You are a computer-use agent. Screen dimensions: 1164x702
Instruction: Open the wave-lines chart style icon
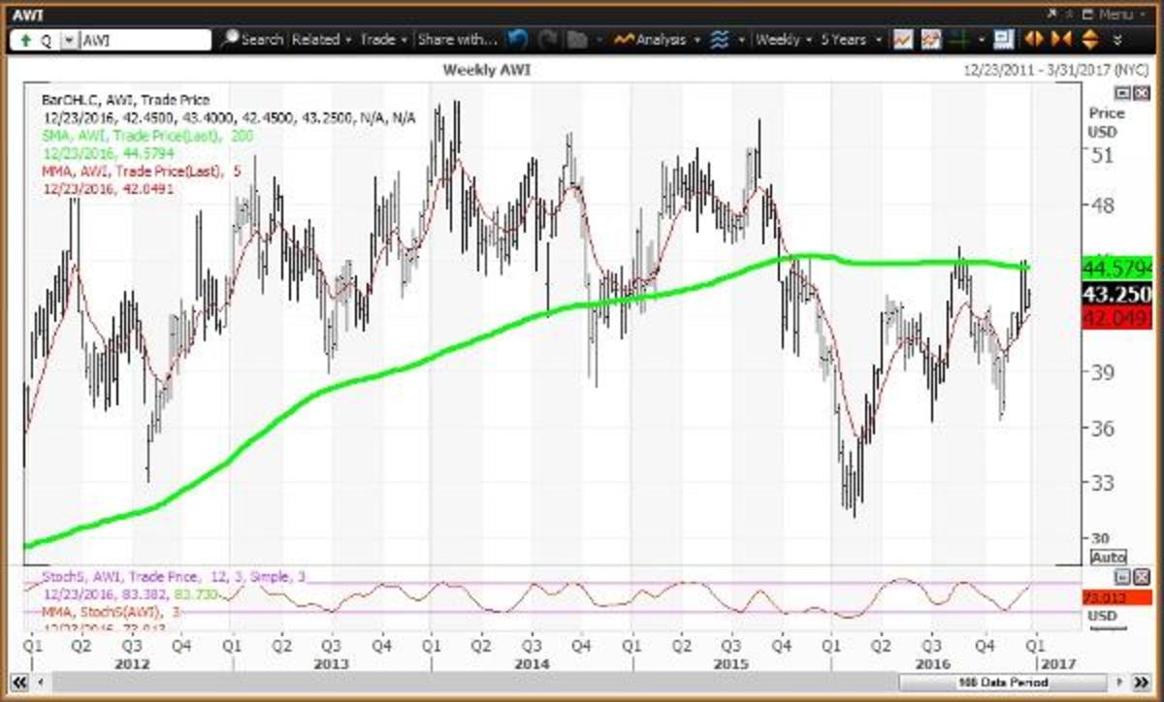point(719,40)
